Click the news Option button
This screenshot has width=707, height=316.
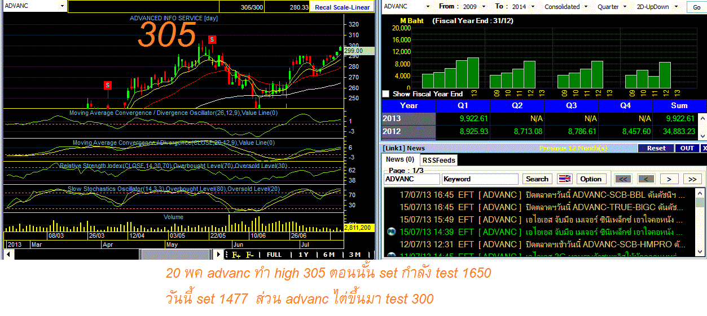(591, 179)
